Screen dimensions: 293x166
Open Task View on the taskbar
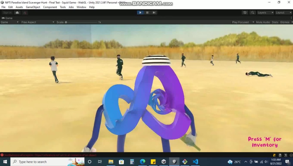pyautogui.click(x=100, y=162)
